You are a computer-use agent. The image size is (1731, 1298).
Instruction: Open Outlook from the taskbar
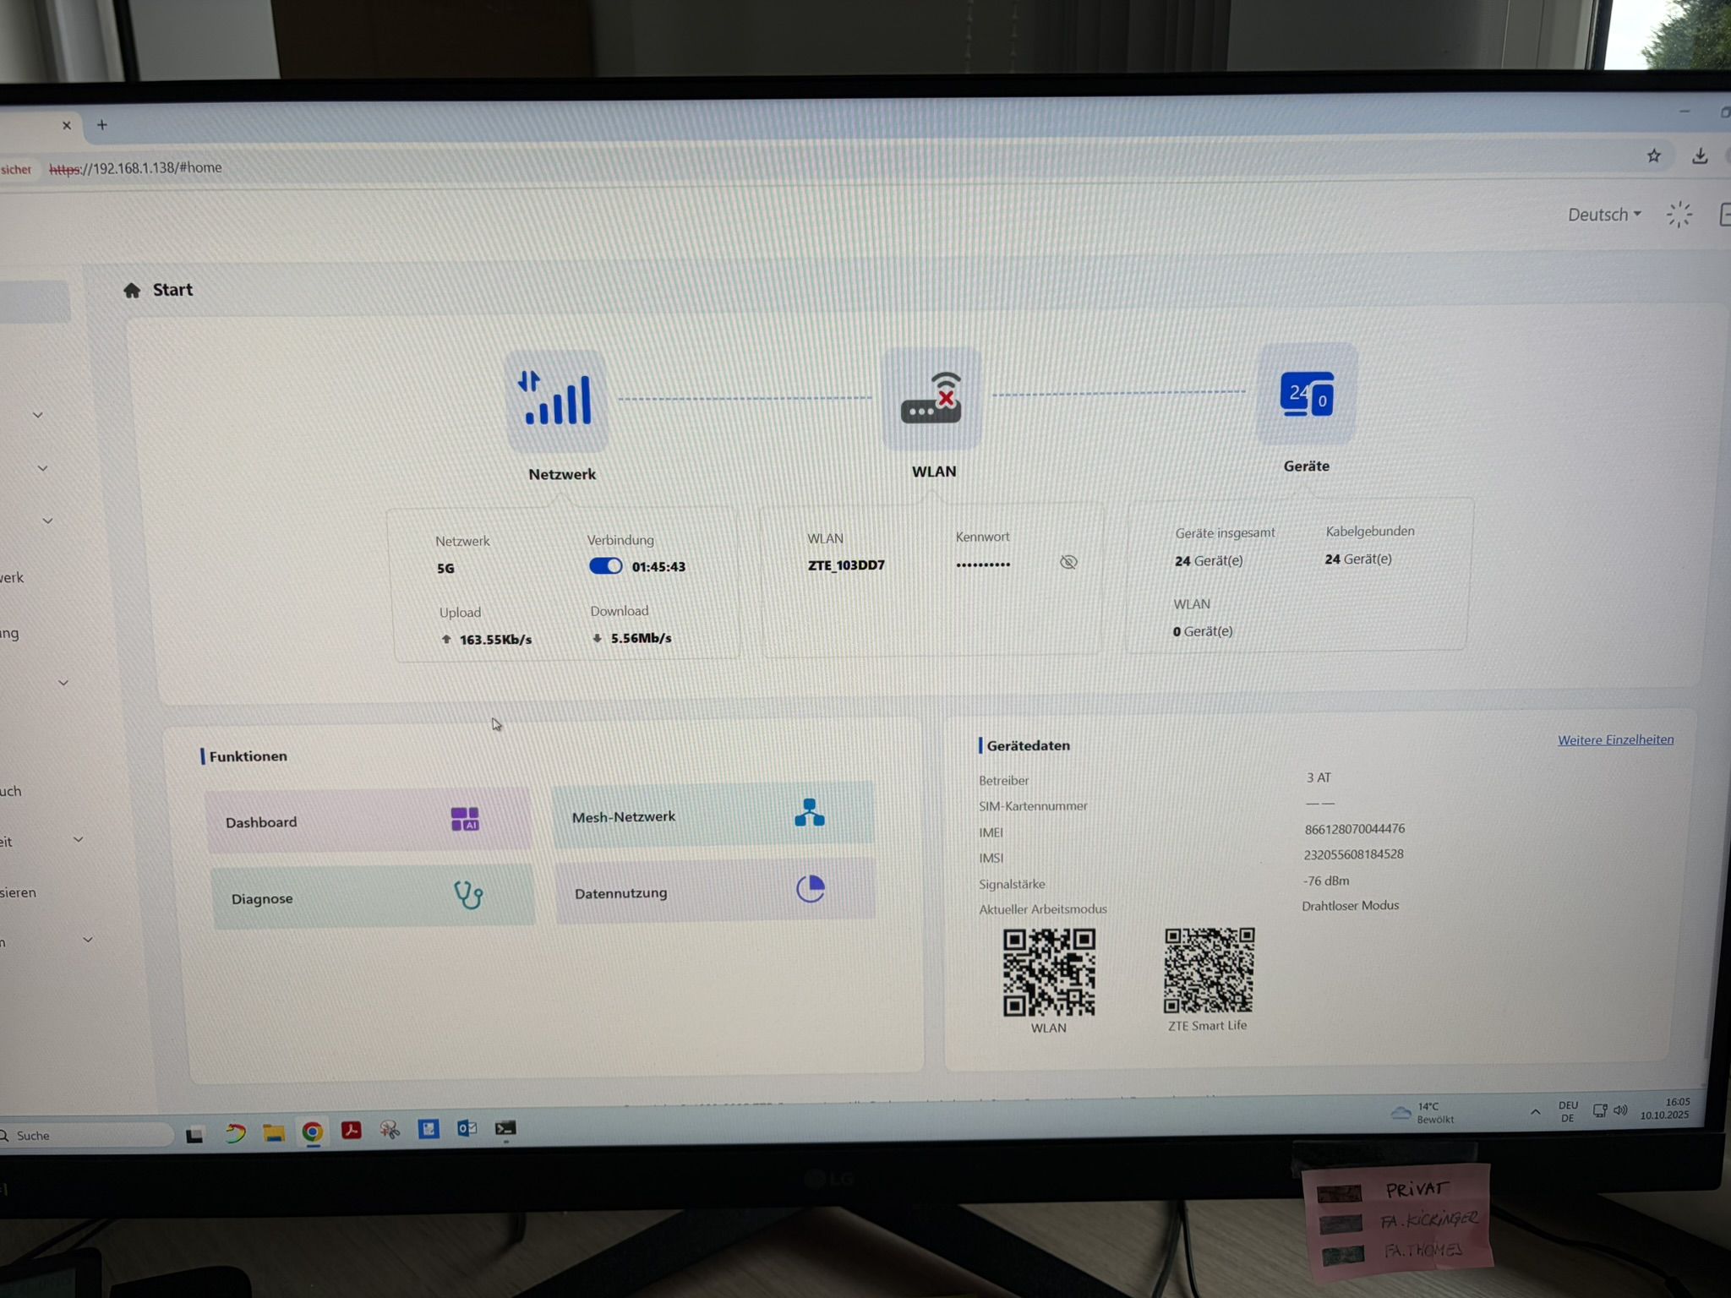[467, 1128]
